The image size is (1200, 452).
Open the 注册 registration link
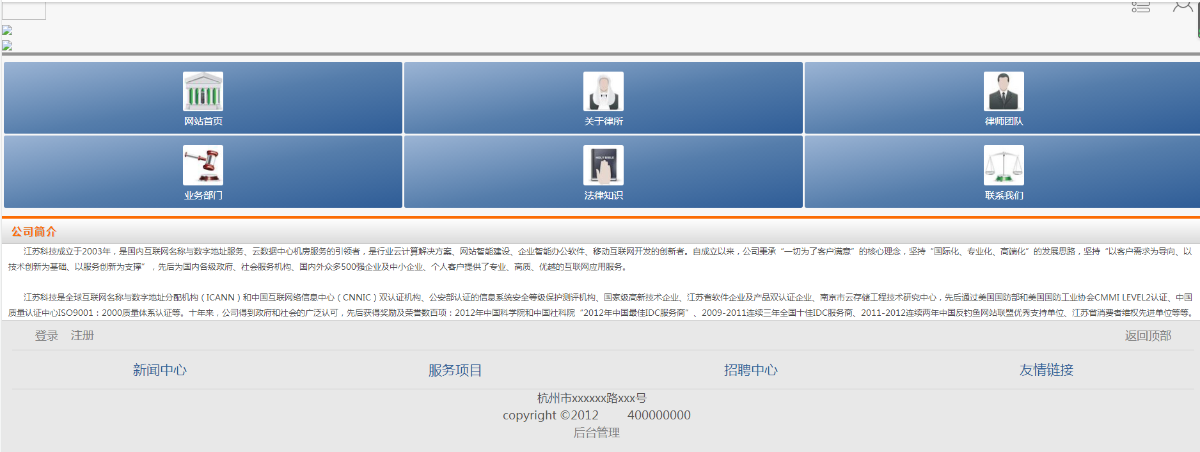tap(82, 336)
